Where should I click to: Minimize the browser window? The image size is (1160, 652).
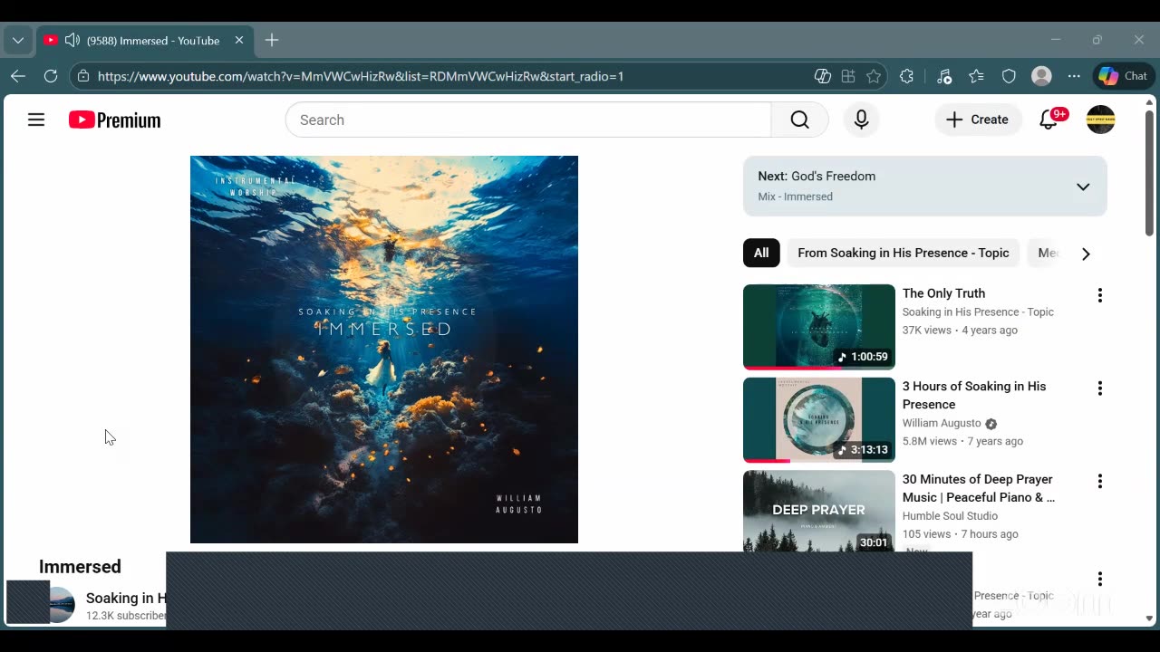(x=1055, y=40)
